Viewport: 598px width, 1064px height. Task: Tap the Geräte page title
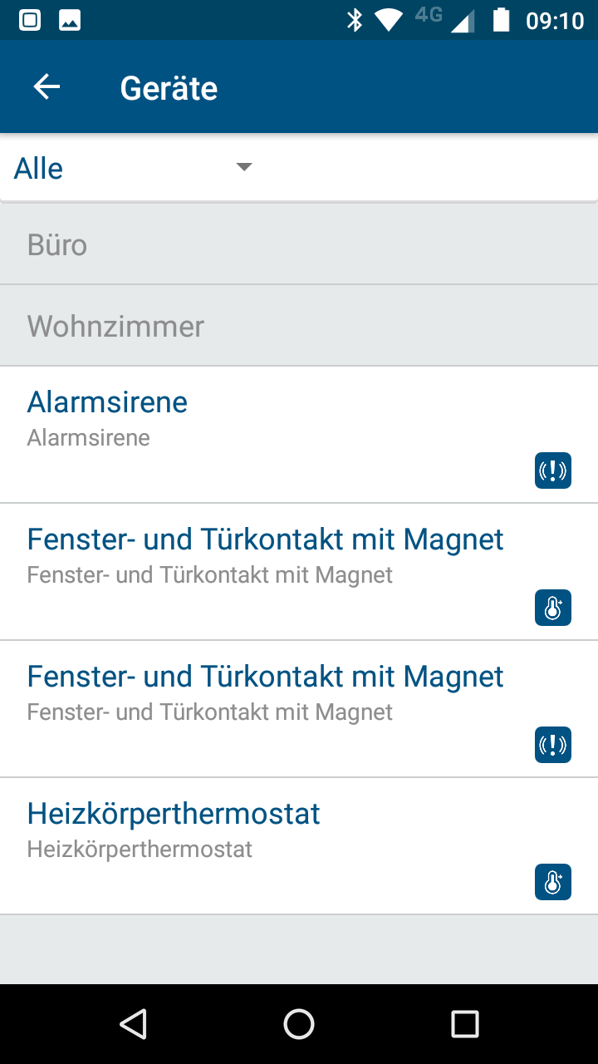tap(169, 88)
